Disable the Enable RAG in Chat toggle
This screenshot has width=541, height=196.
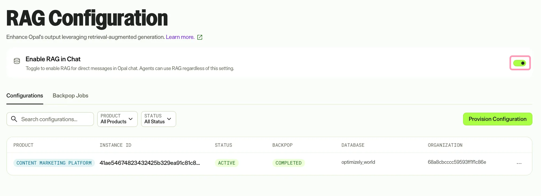[x=520, y=63]
